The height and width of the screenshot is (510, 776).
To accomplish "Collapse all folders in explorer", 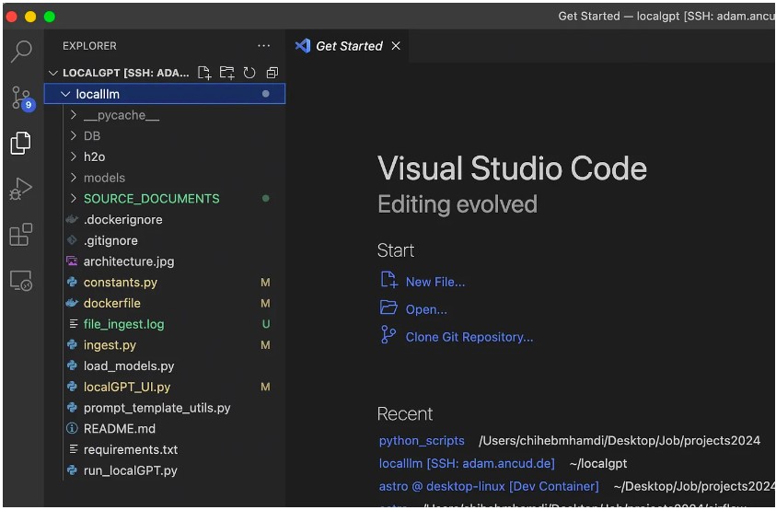I will [272, 73].
